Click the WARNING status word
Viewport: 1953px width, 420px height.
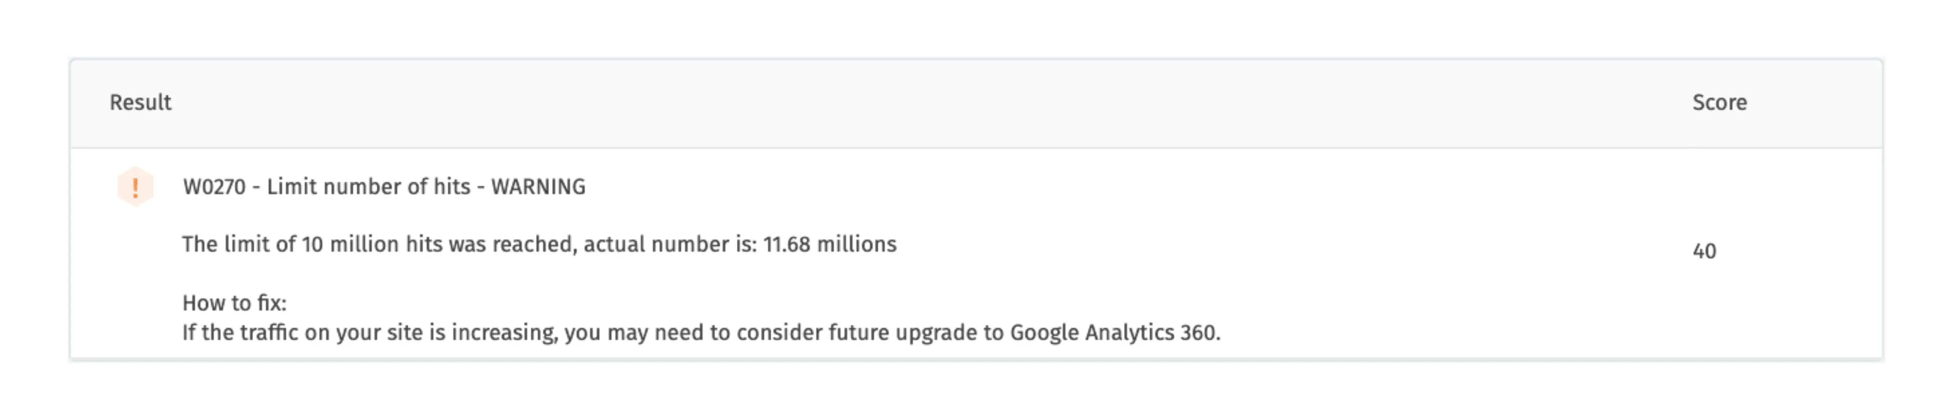(x=538, y=187)
